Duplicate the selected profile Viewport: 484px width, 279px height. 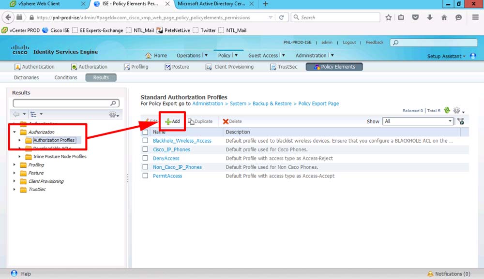[x=200, y=121]
